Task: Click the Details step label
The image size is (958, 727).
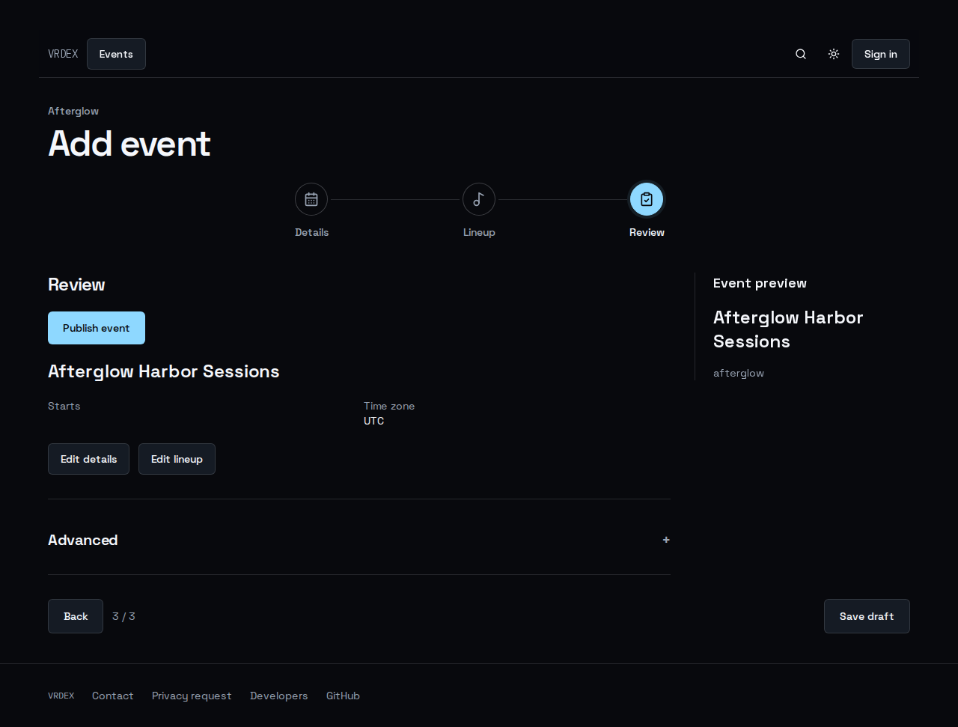Action: click(x=311, y=232)
